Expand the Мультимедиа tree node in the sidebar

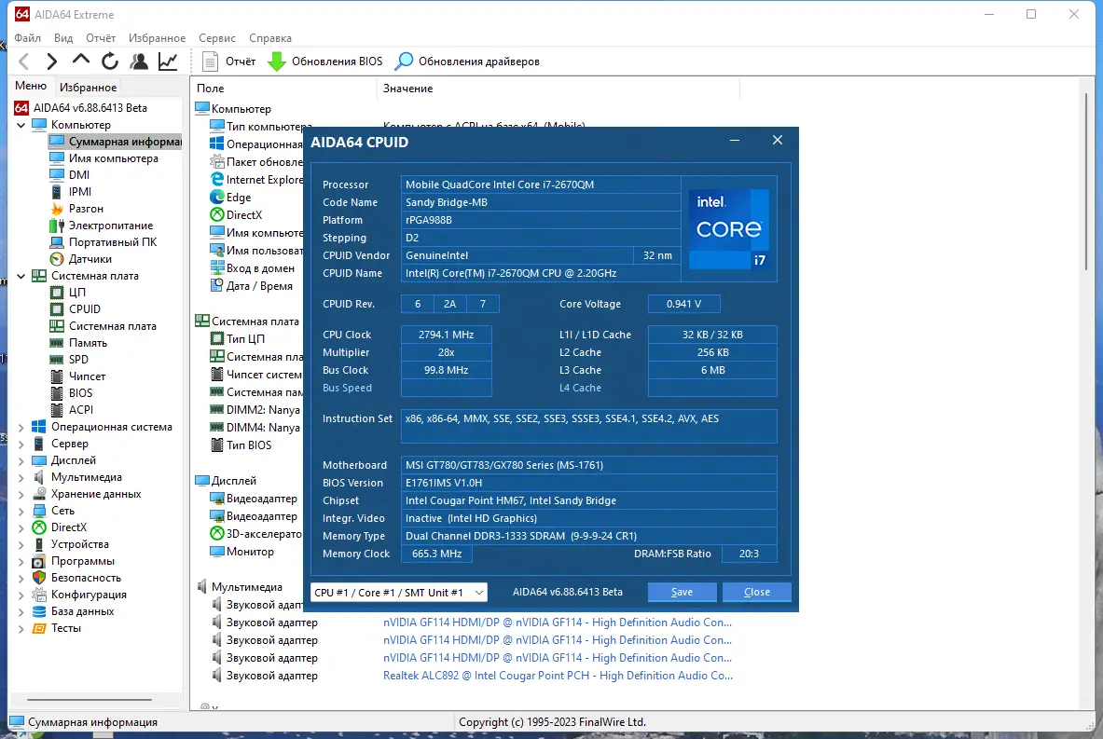[21, 478]
